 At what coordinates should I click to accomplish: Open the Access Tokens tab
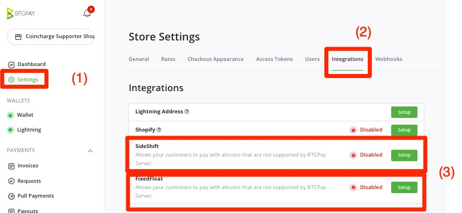(x=274, y=59)
